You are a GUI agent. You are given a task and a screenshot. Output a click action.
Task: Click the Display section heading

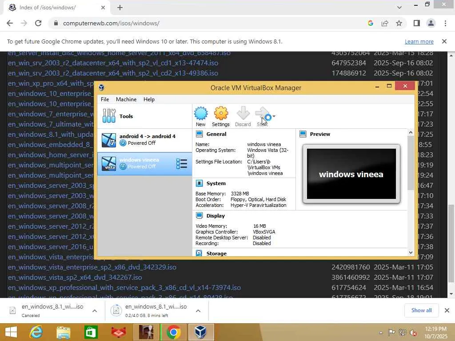pos(216,216)
